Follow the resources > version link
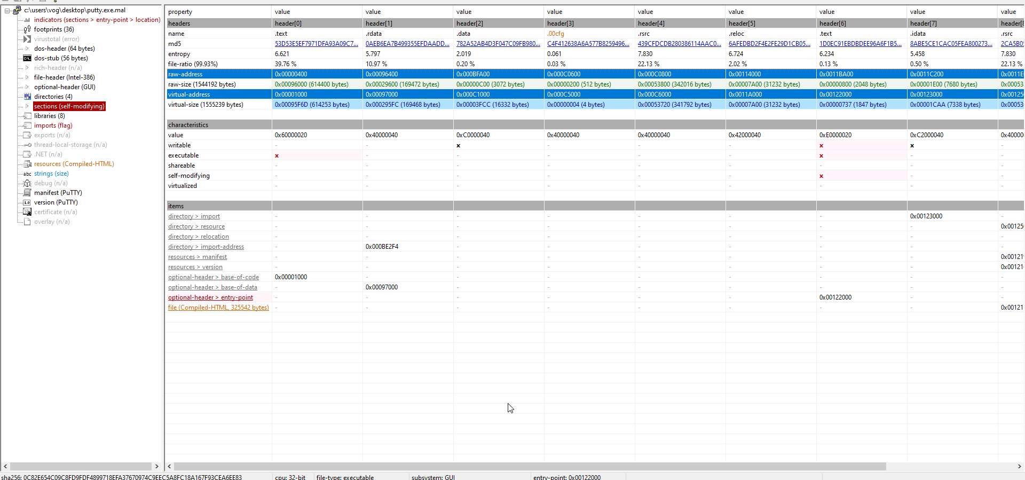 195,267
